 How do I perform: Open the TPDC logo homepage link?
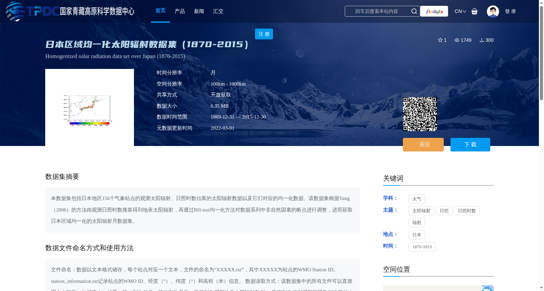[70, 11]
